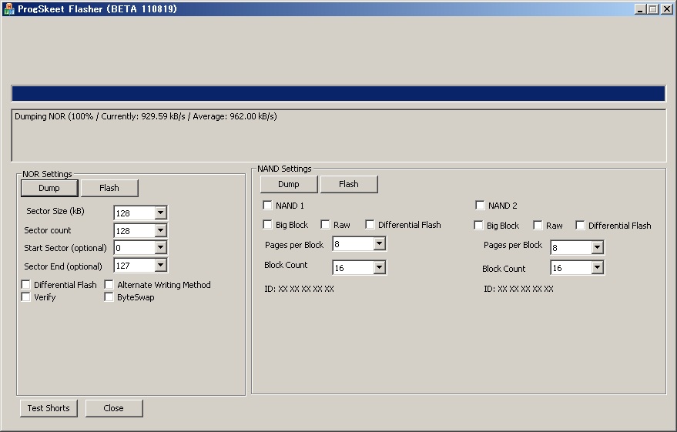This screenshot has height=432, width=677.
Task: Click the 'Sector count' label
Action: point(48,230)
